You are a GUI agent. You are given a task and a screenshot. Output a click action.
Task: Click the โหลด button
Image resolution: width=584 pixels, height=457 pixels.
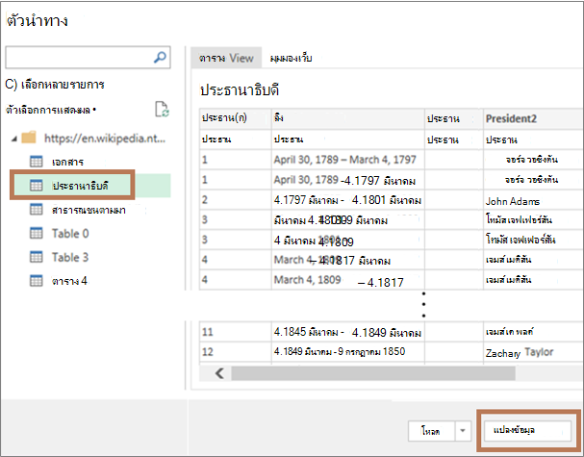[431, 431]
